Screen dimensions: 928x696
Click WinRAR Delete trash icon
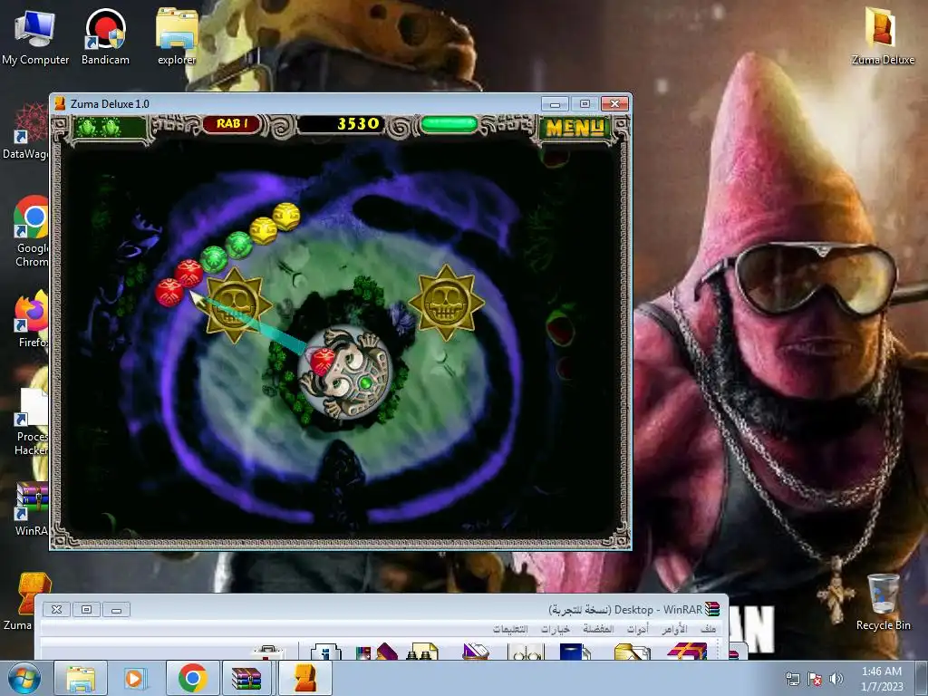[x=475, y=652]
